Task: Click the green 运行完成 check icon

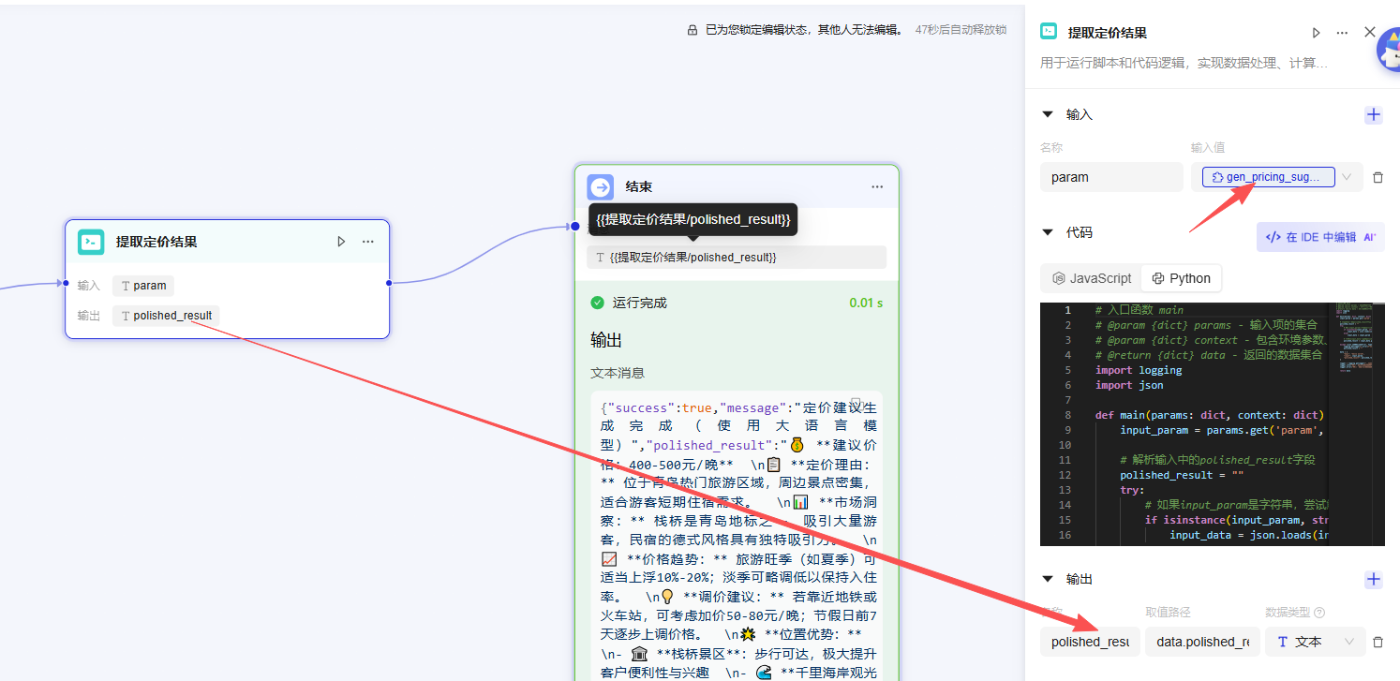Action: pyautogui.click(x=597, y=303)
